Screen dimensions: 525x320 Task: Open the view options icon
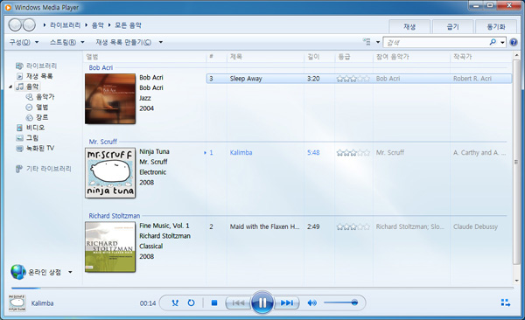pyautogui.click(x=367, y=42)
